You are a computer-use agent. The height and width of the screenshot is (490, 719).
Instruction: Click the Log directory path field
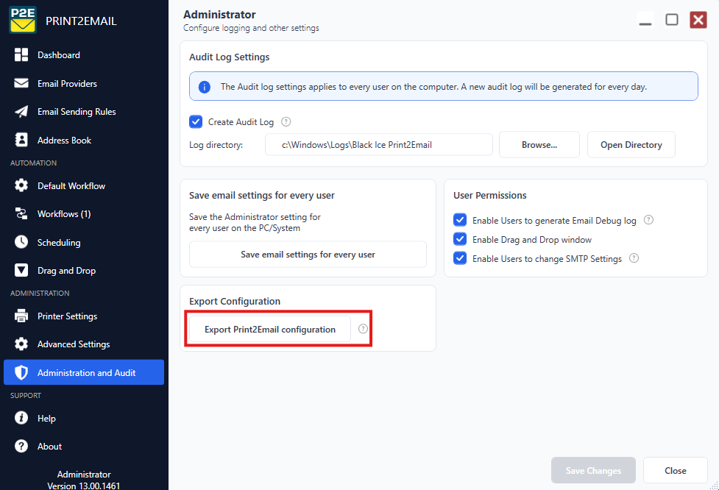click(x=379, y=145)
